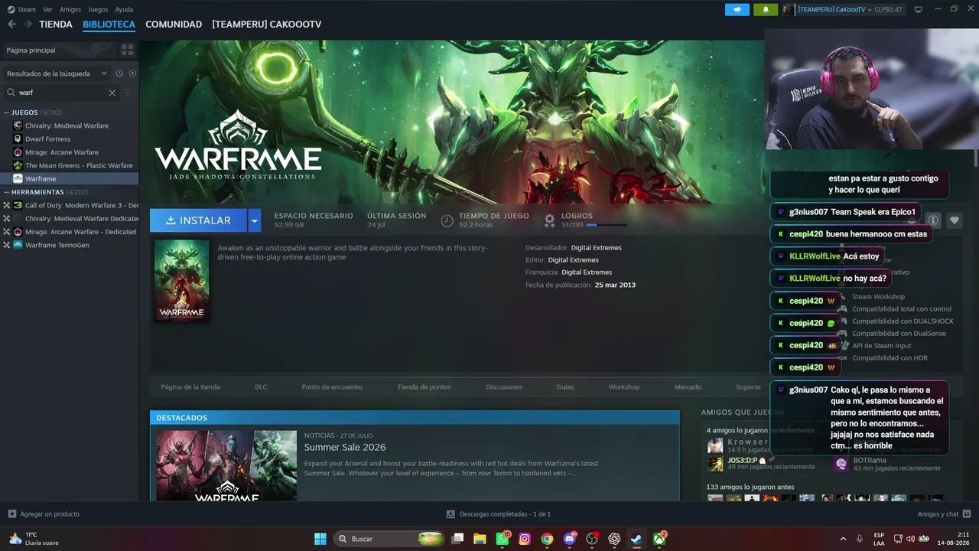Add Warframe to favorites with heart icon
This screenshot has height=551, width=979.
coord(955,220)
